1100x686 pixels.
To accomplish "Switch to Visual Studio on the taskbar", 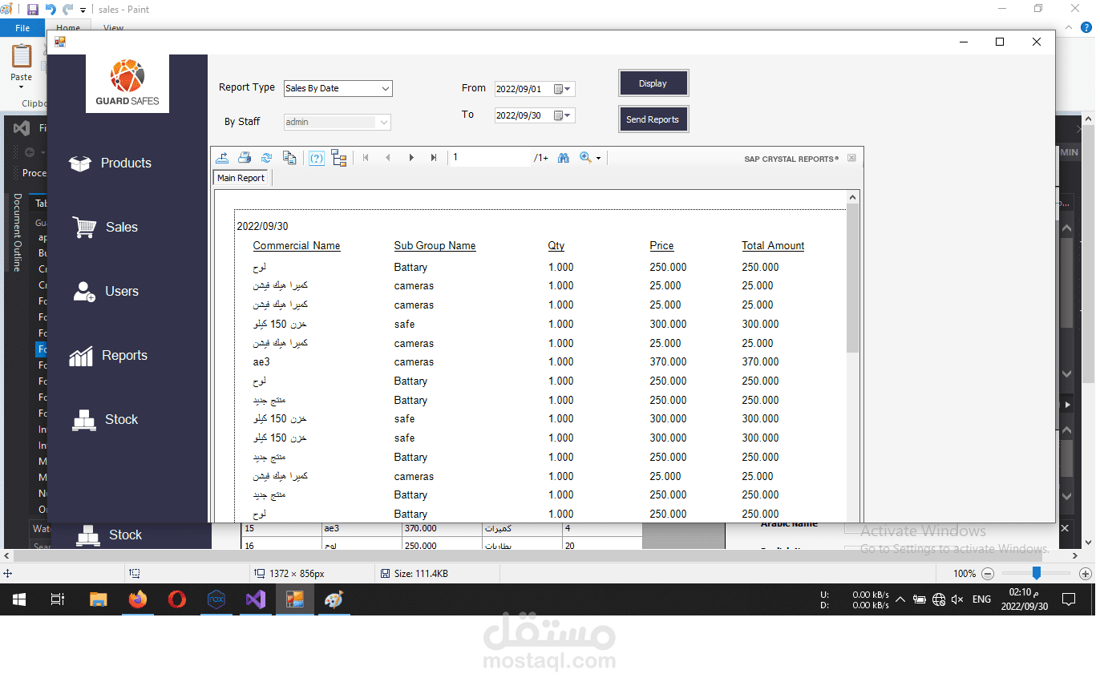I will 256,599.
